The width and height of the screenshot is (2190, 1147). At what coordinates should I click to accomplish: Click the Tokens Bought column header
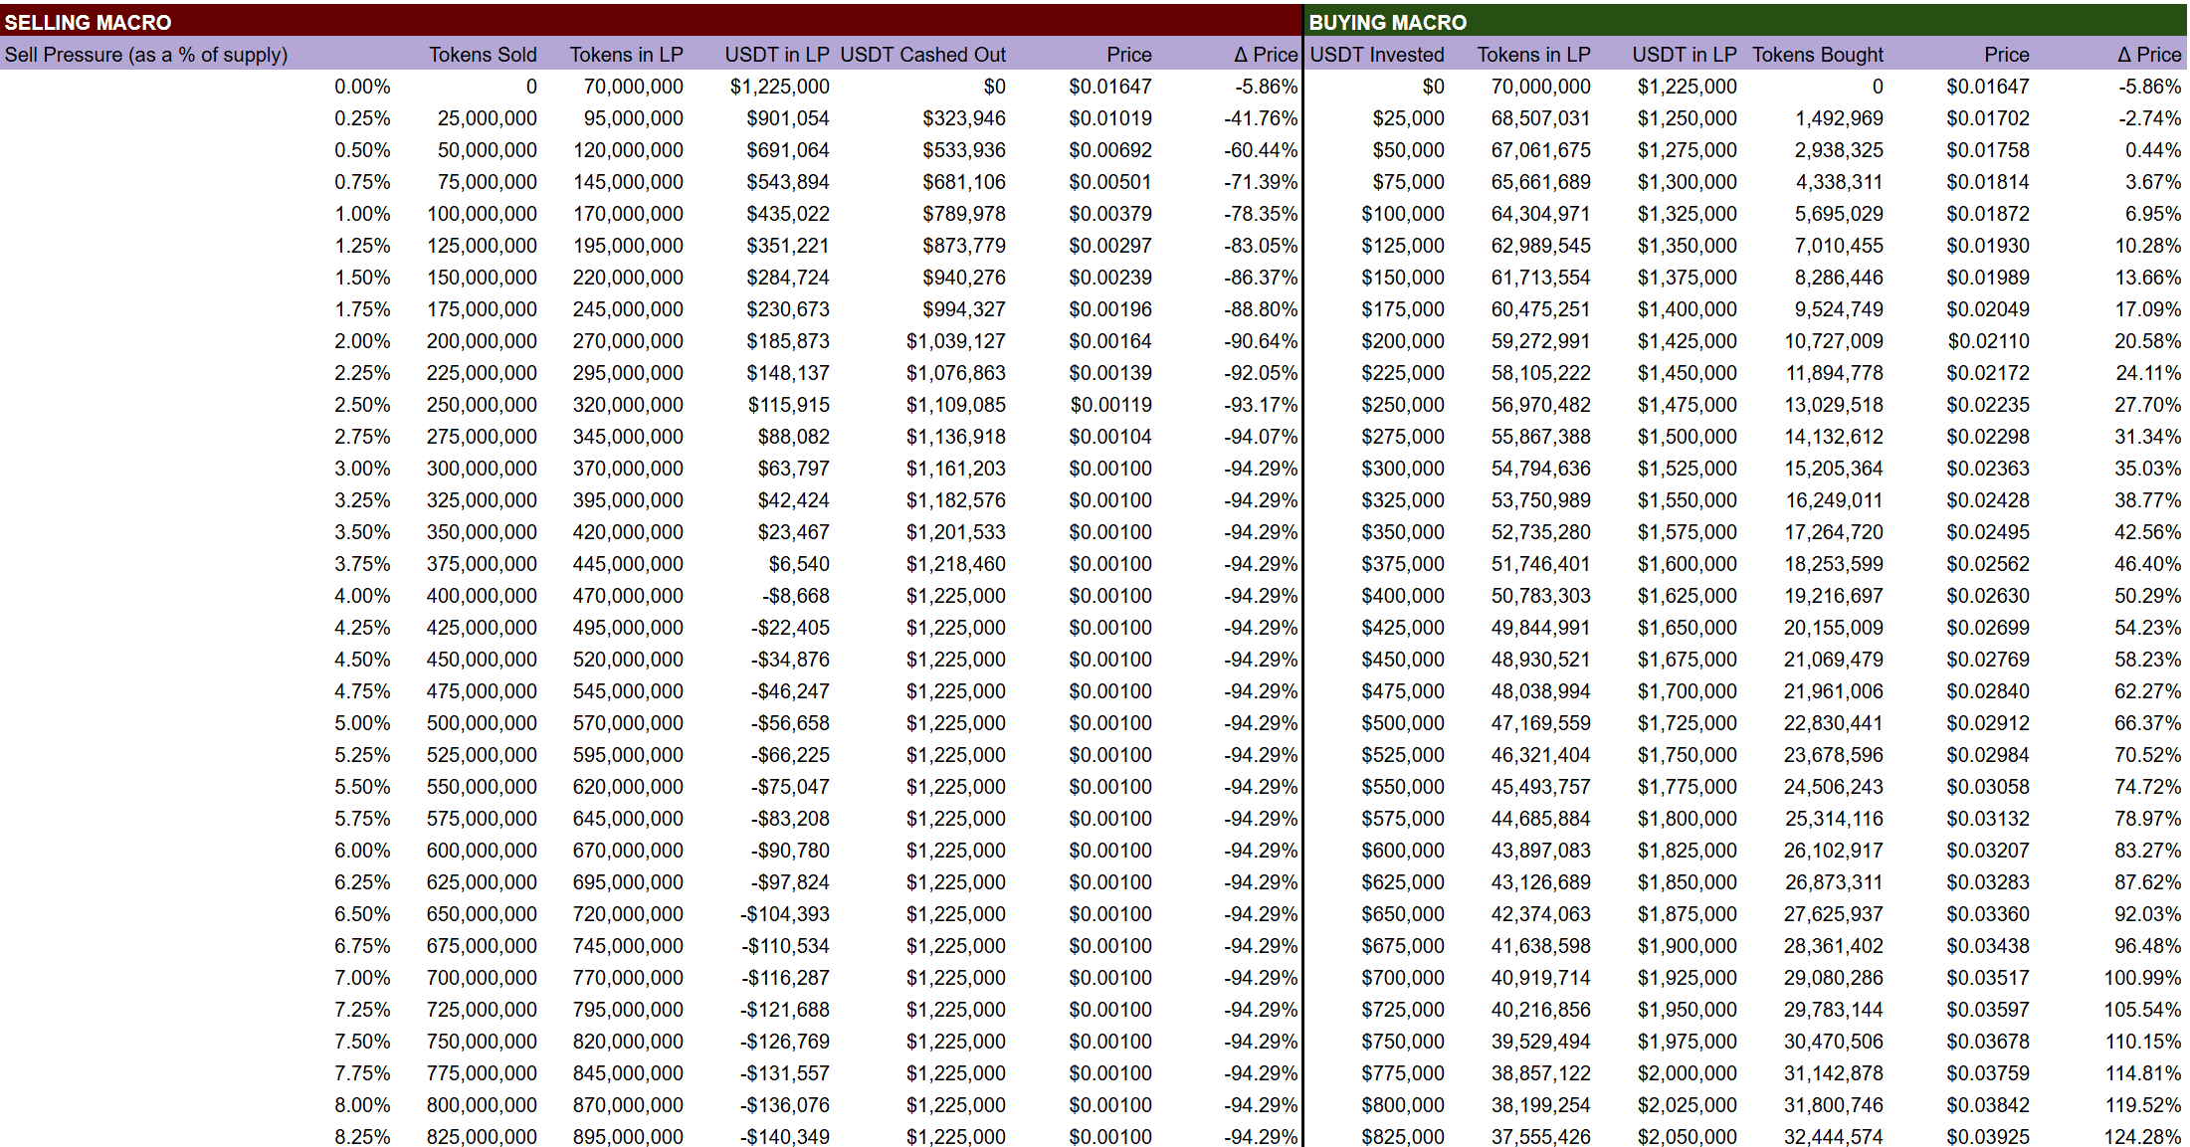(x=1817, y=55)
